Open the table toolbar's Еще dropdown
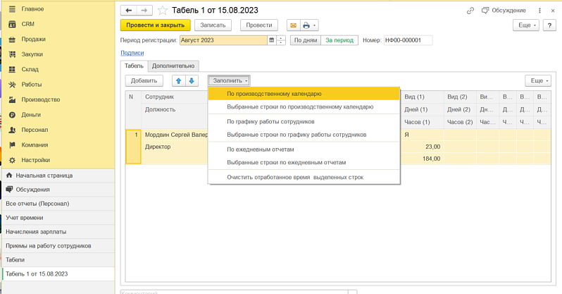Viewport: 562px width, 294px height. click(x=538, y=81)
